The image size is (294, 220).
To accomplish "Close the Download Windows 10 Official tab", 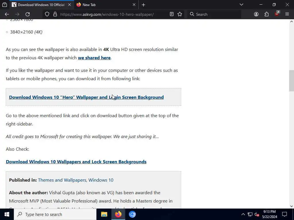I will click(69, 5).
